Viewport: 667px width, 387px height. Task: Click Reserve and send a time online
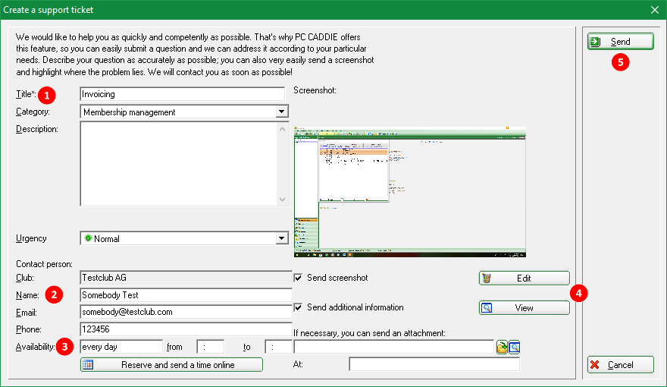pyautogui.click(x=171, y=365)
